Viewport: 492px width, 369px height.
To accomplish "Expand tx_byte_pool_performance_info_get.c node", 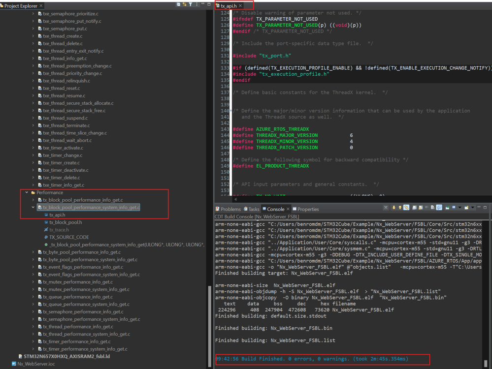I will 33,252.
